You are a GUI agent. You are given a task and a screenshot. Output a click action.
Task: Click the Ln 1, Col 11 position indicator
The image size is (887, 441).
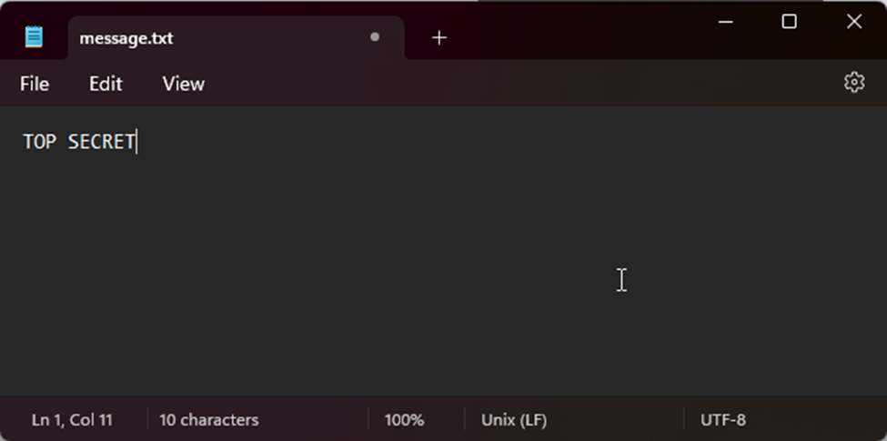(72, 420)
